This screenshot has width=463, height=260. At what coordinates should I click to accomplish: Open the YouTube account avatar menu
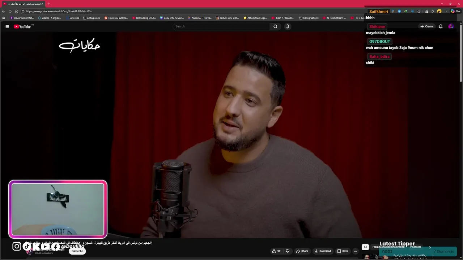click(x=451, y=26)
